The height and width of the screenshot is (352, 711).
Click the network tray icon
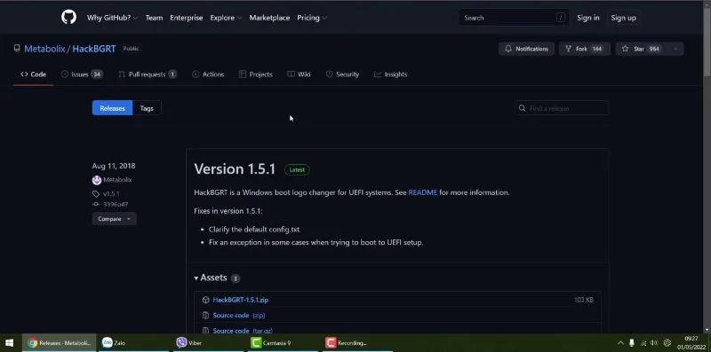coord(643,343)
